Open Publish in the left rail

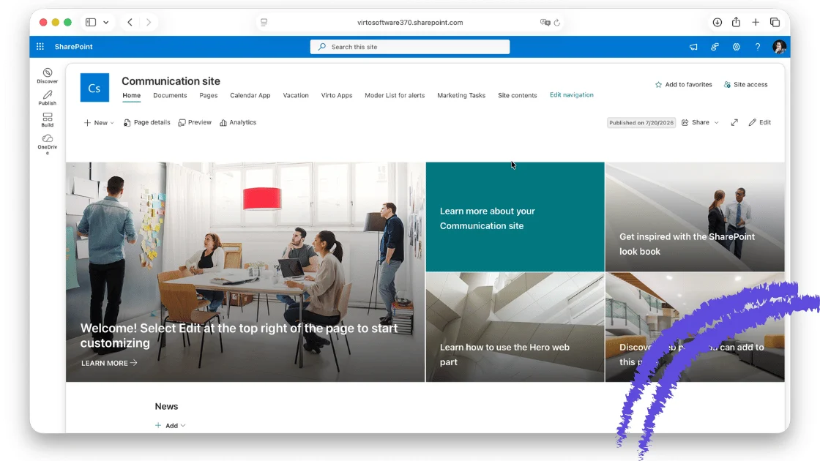[48, 98]
